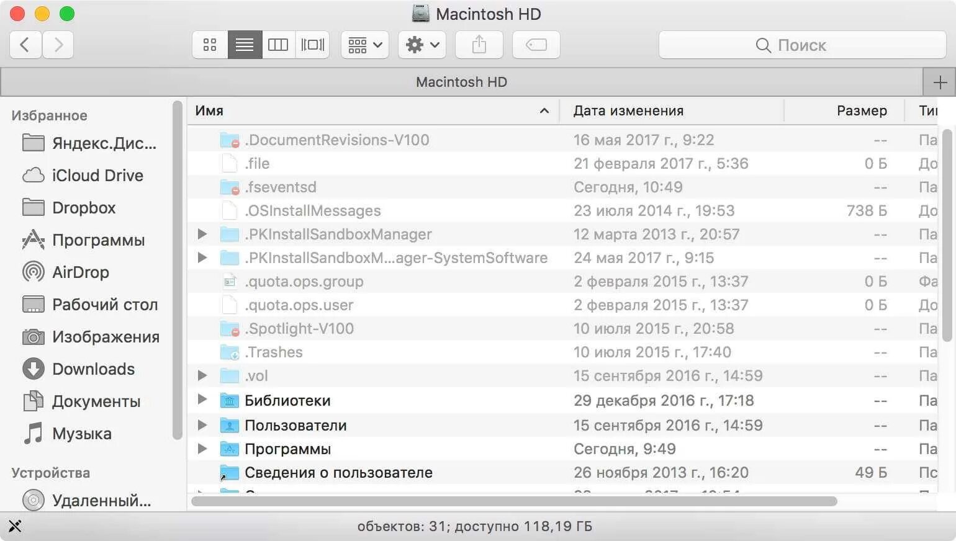The width and height of the screenshot is (956, 541).
Task: Select Сведения о пользователе alias icon
Action: pyautogui.click(x=229, y=472)
